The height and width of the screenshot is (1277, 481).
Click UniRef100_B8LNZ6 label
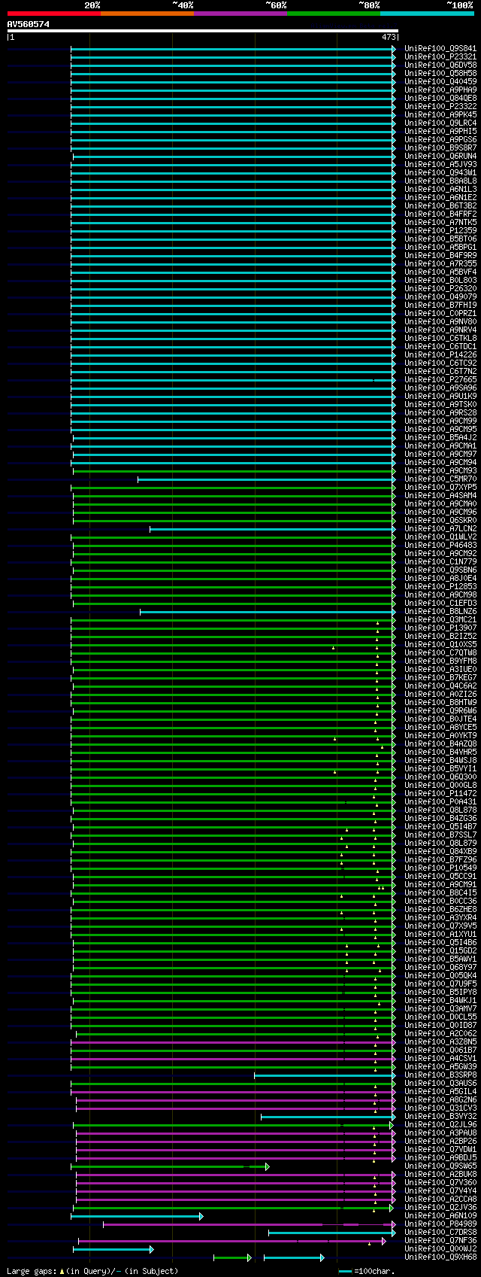pyautogui.click(x=440, y=611)
